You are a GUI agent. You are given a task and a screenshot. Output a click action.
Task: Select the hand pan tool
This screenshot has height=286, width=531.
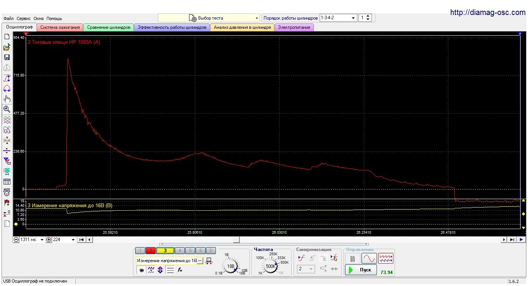pos(7,99)
